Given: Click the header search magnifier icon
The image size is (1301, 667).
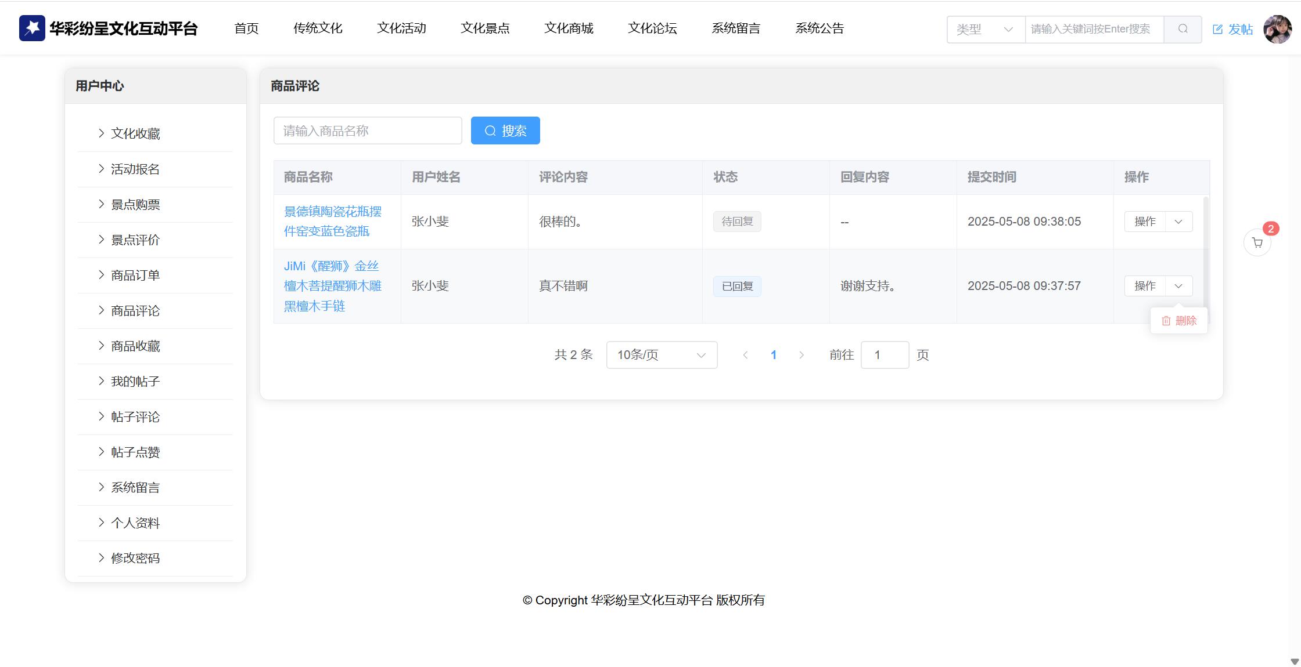Looking at the screenshot, I should (x=1183, y=29).
